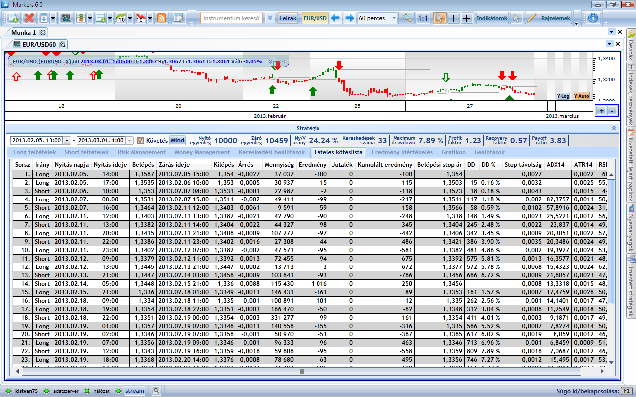The image size is (636, 397).
Task: Sort by Eredmény column header
Action: 313,164
